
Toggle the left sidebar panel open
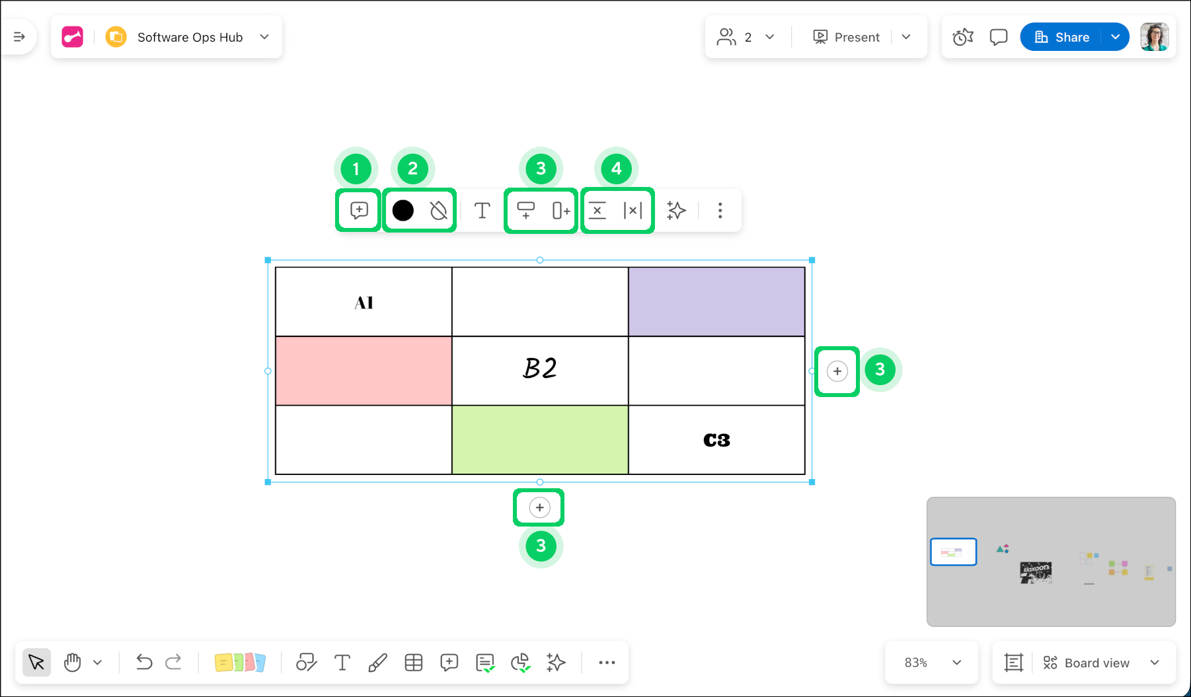point(19,37)
